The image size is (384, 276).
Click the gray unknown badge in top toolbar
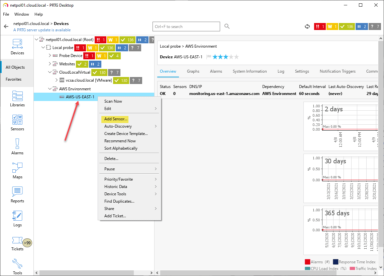pyautogui.click(x=375, y=26)
